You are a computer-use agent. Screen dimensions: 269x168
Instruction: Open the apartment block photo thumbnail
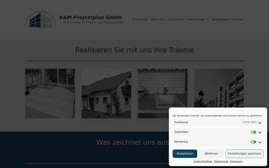click(x=219, y=88)
